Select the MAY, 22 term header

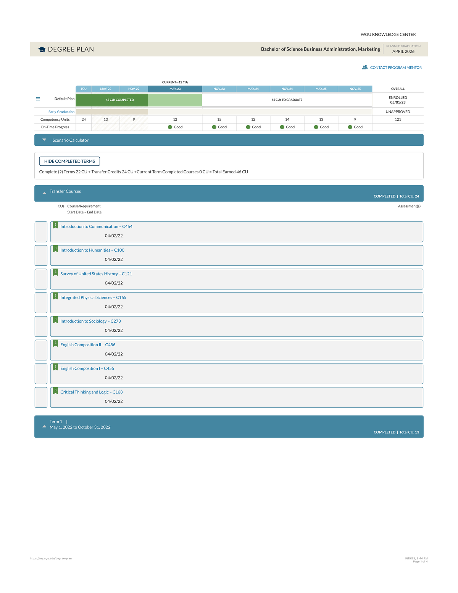106,89
